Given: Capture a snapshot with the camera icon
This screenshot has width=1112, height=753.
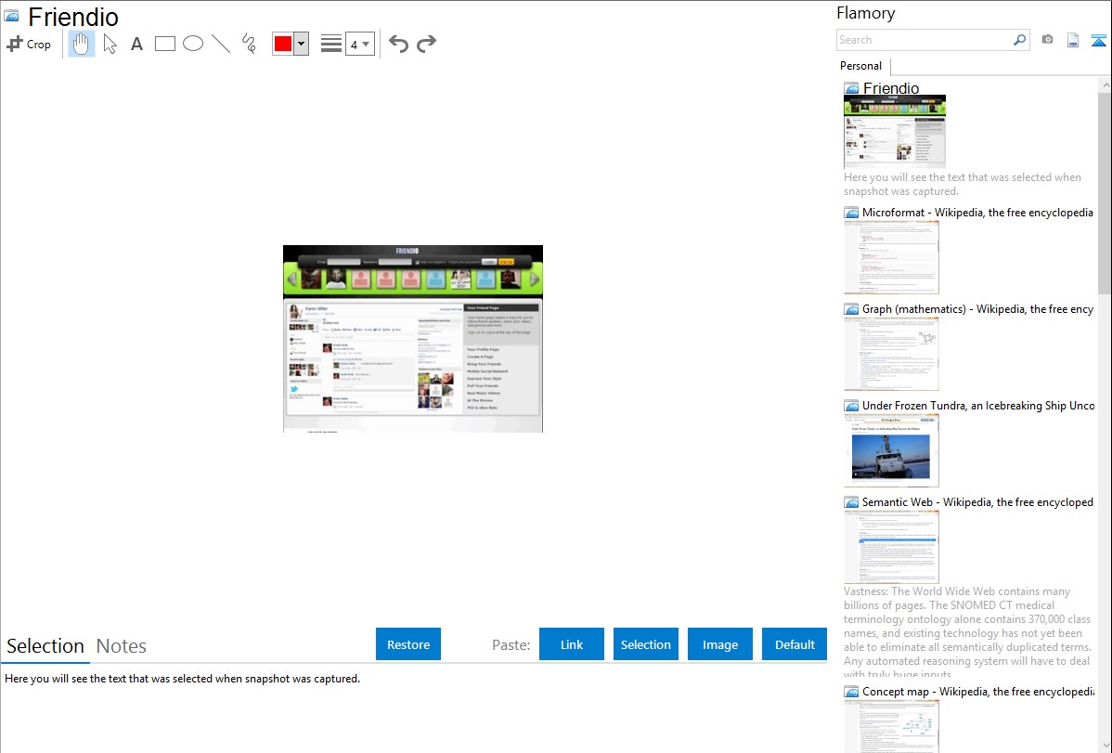Looking at the screenshot, I should coord(1047,40).
